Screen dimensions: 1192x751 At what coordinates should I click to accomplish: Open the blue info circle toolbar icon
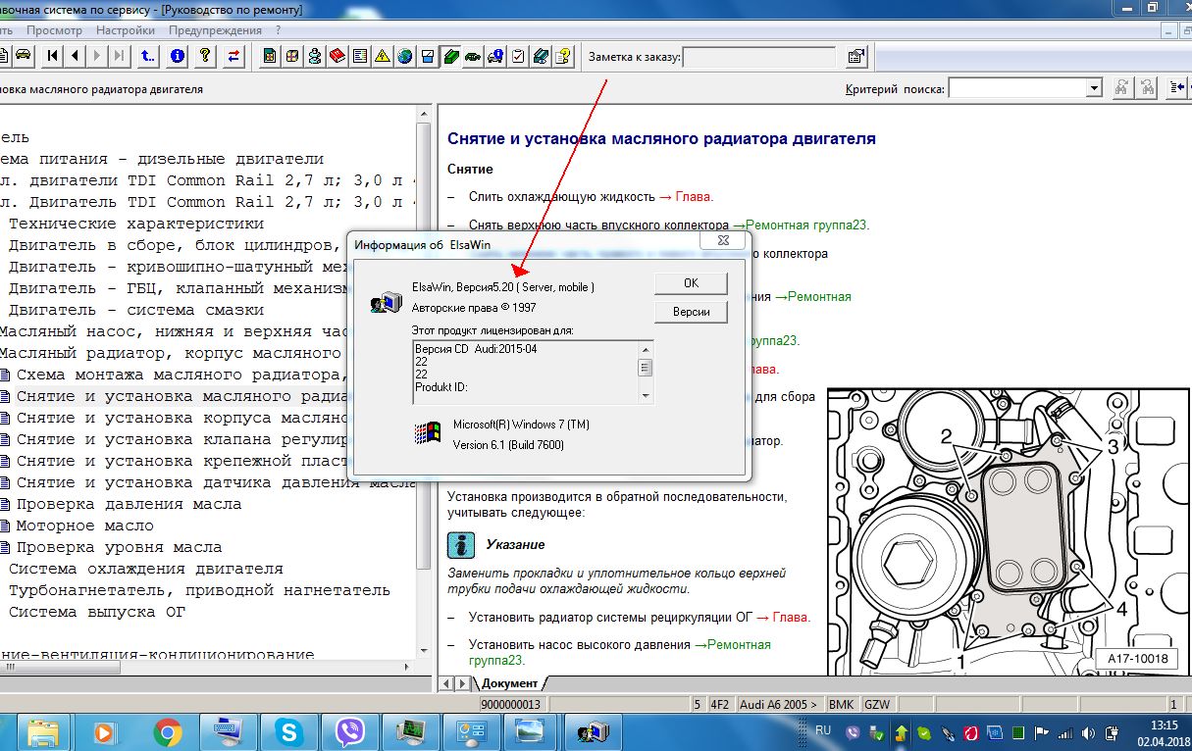[x=178, y=56]
